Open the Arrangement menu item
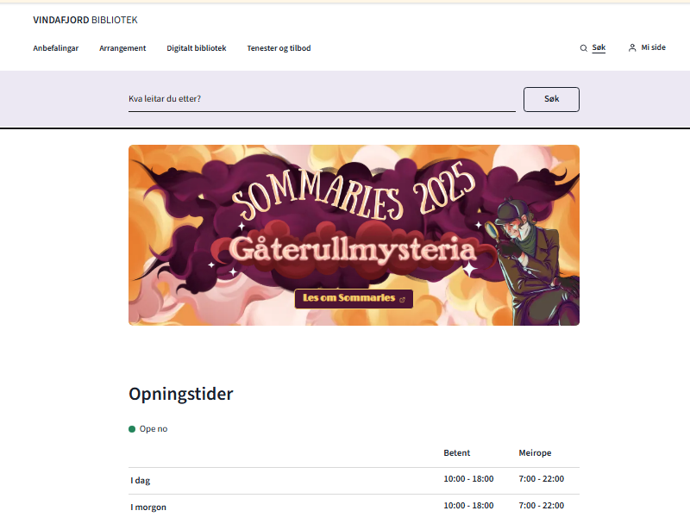Image resolution: width=690 pixels, height=517 pixels. (x=122, y=48)
